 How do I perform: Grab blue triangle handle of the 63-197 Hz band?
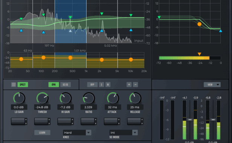[x=43, y=32]
